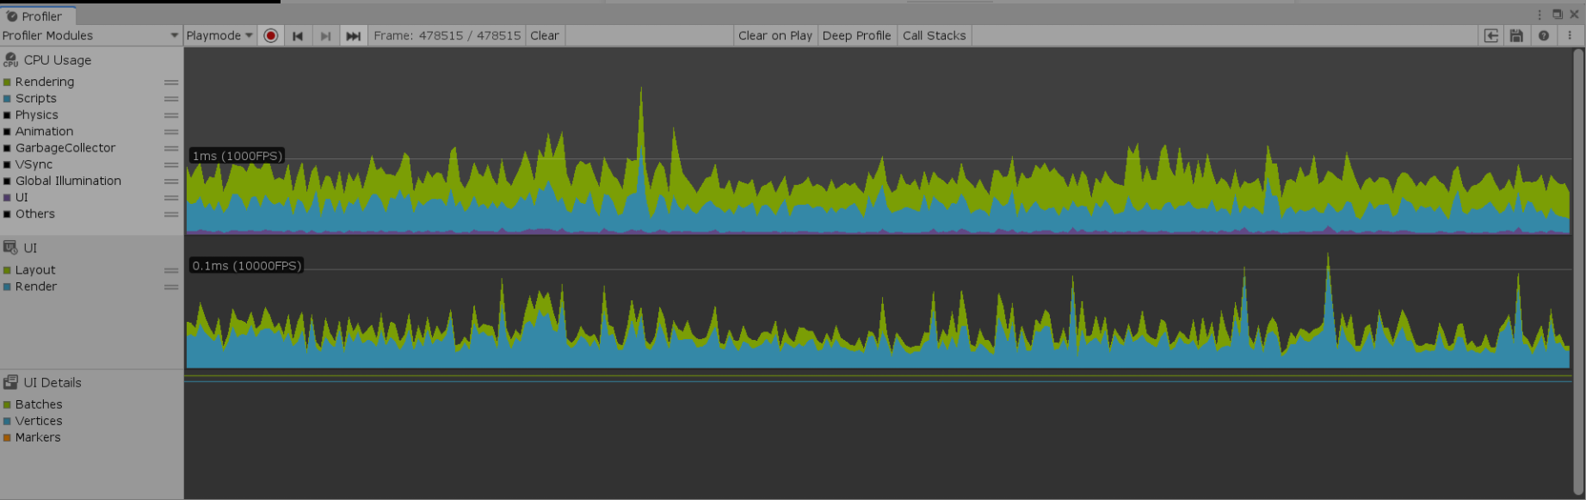Toggle Physics category color box
Viewport: 1586px width, 500px height.
[x=7, y=115]
